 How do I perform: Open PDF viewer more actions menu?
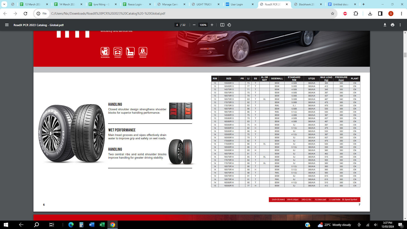(x=400, y=25)
